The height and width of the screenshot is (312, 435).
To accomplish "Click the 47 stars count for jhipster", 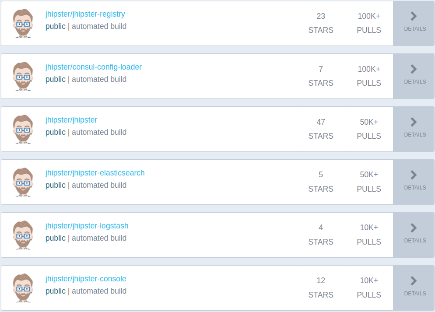I will (321, 122).
